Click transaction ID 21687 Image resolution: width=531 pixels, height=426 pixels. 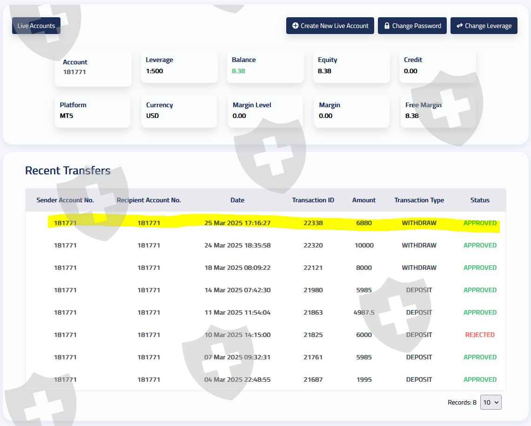pyautogui.click(x=313, y=379)
